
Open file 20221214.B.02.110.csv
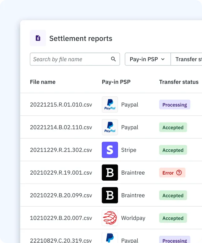(61, 127)
